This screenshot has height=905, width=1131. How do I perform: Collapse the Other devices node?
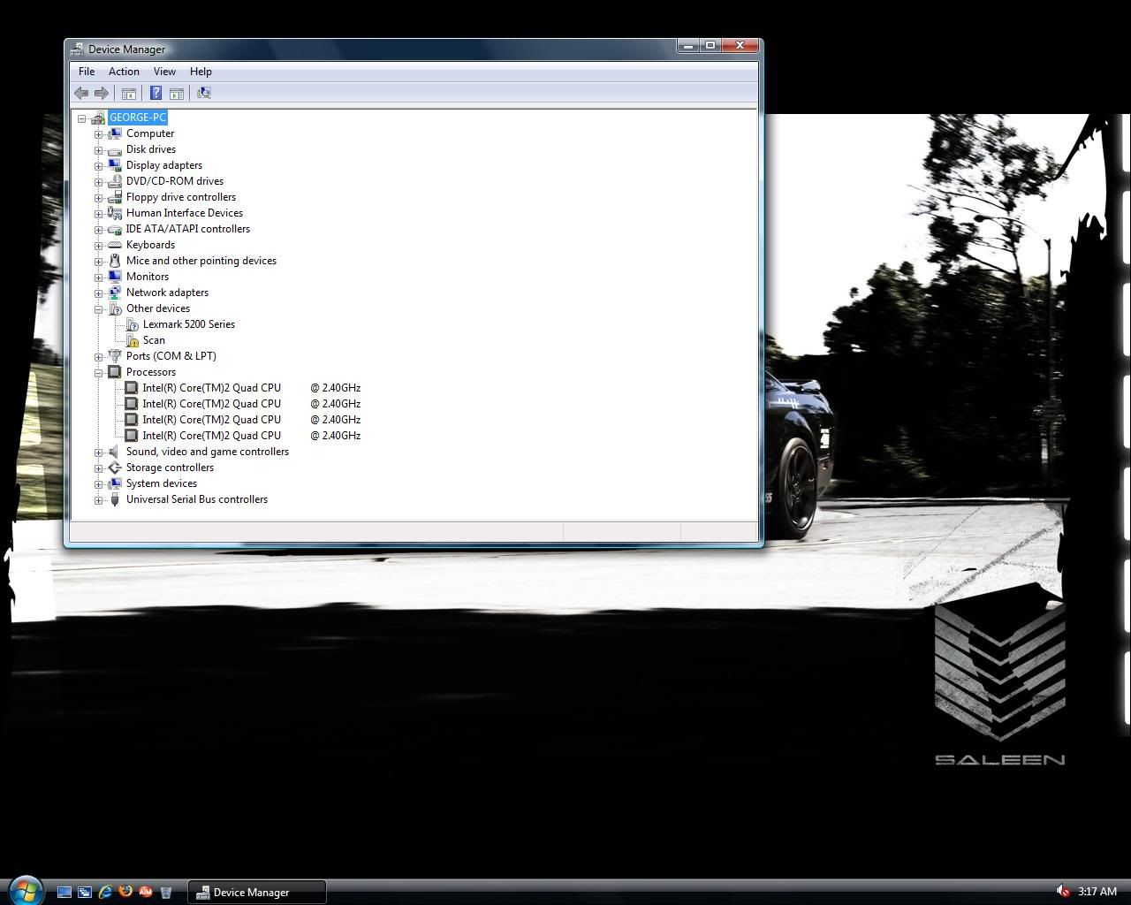(99, 308)
